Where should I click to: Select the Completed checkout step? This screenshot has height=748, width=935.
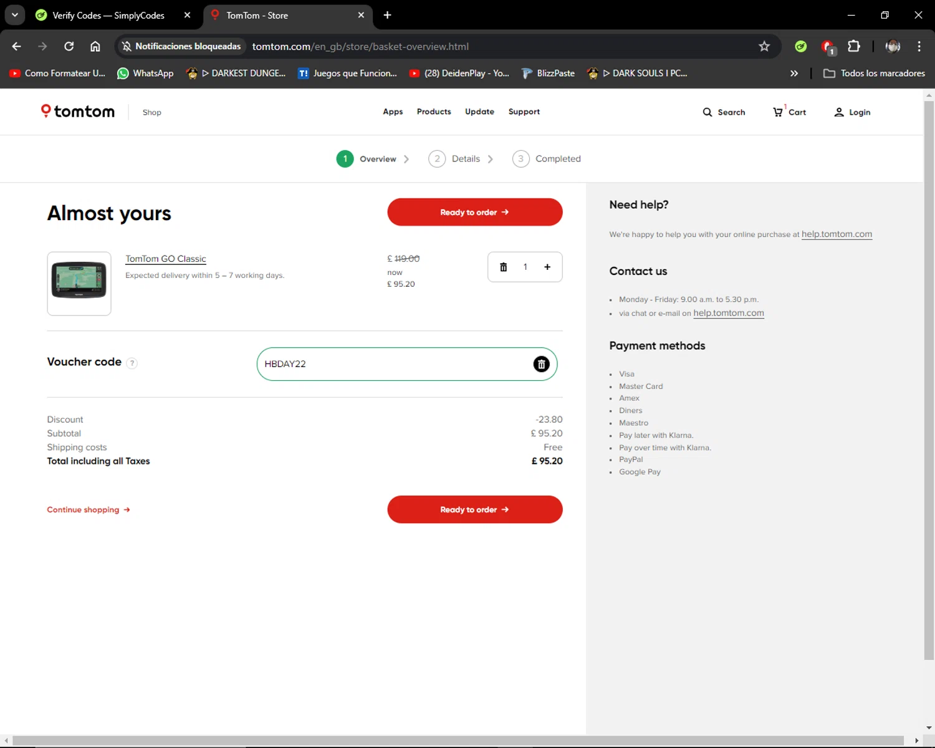[547, 159]
